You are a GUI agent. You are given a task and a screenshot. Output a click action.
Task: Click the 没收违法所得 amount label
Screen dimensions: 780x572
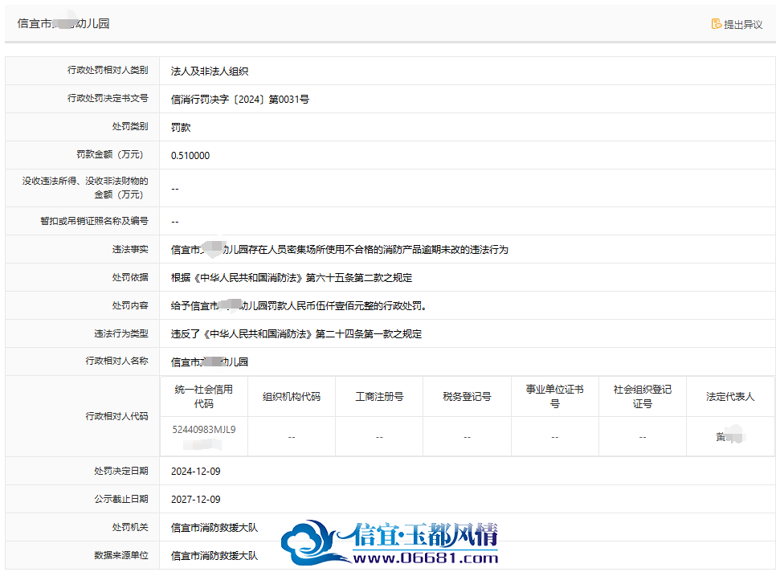coord(85,187)
